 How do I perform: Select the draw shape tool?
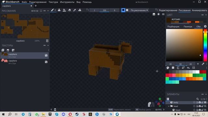[80, 10]
